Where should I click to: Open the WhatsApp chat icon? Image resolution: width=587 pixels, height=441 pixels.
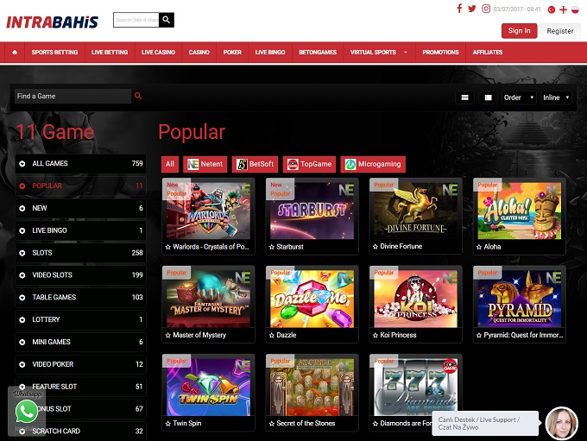[27, 411]
